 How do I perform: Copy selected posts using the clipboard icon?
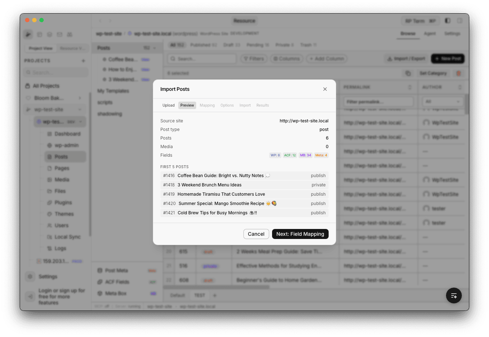(408, 73)
